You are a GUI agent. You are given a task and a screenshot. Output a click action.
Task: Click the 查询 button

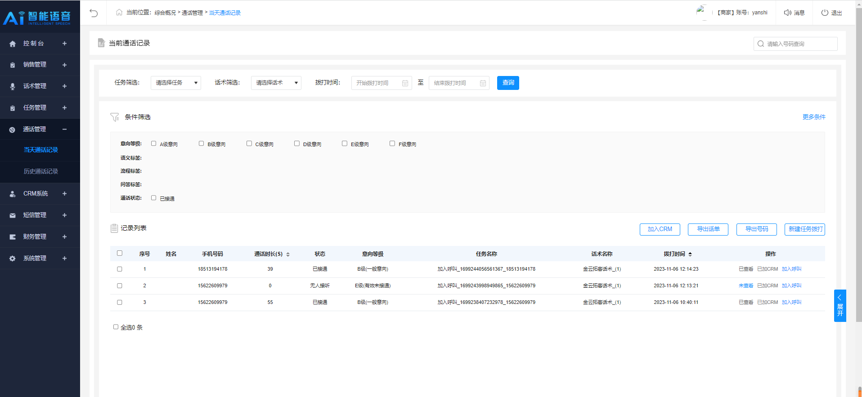pyautogui.click(x=508, y=83)
